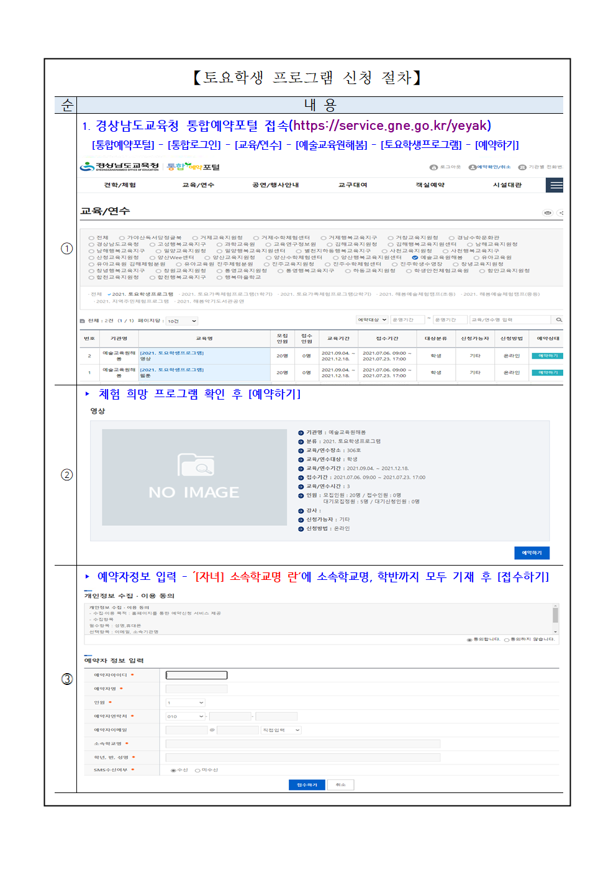Open the 교육/연수 menu
This screenshot has height=872, width=616.
(x=198, y=185)
